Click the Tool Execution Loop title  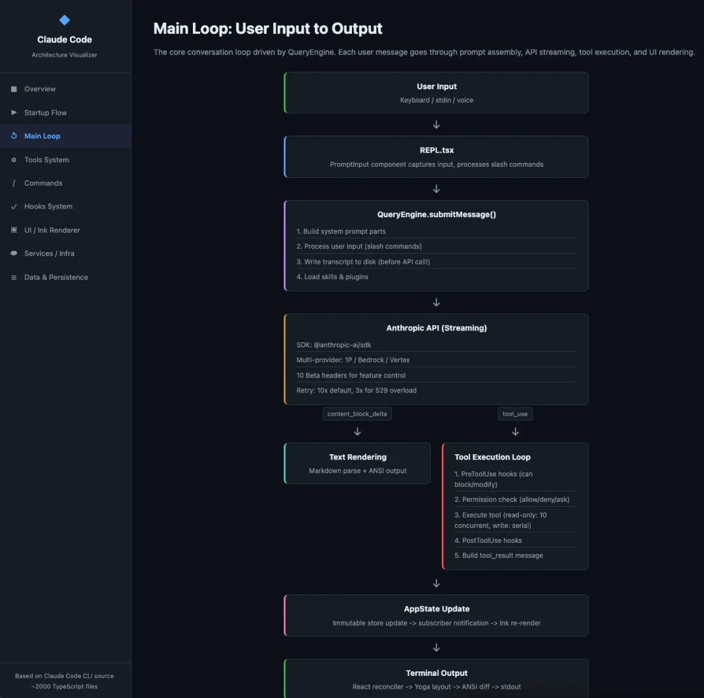tap(492, 457)
